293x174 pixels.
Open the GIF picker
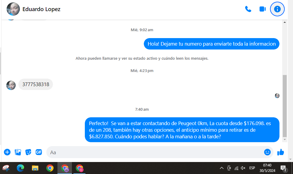point(39,152)
